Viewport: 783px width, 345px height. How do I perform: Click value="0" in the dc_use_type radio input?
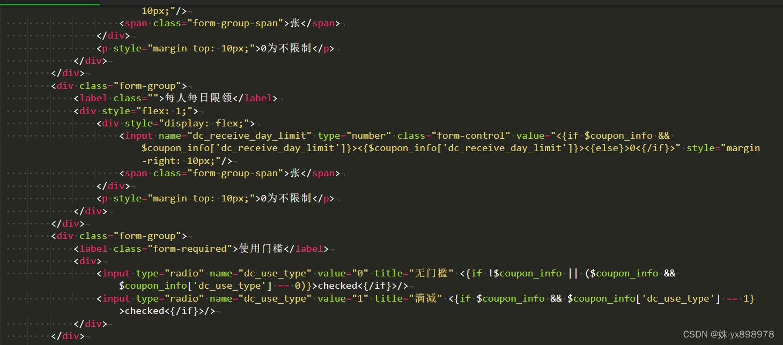[343, 273]
